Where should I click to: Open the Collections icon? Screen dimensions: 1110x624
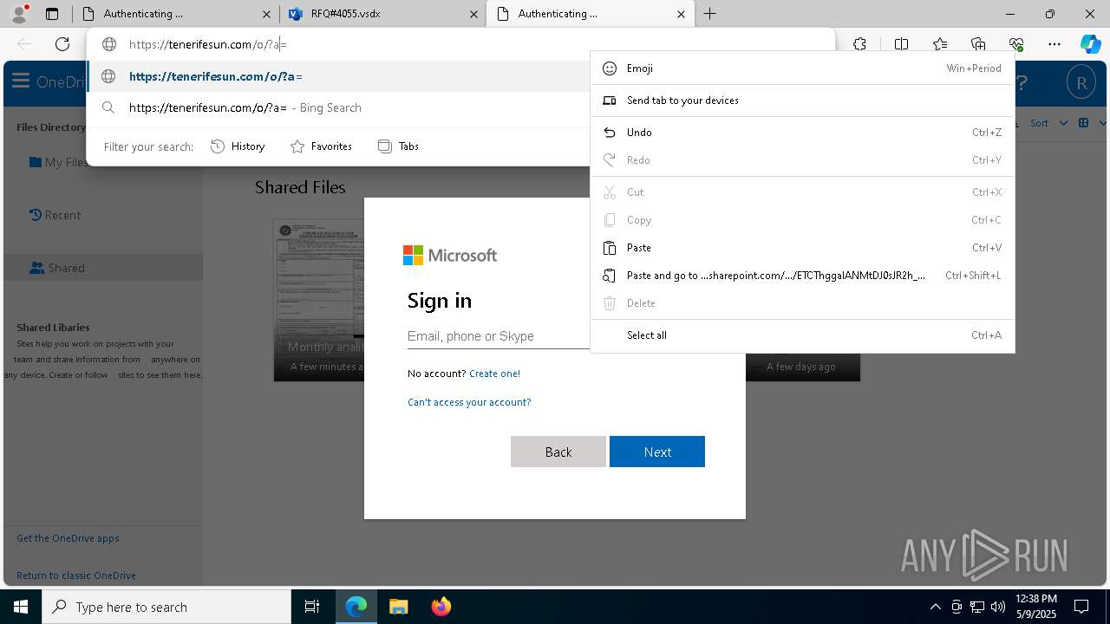click(978, 44)
